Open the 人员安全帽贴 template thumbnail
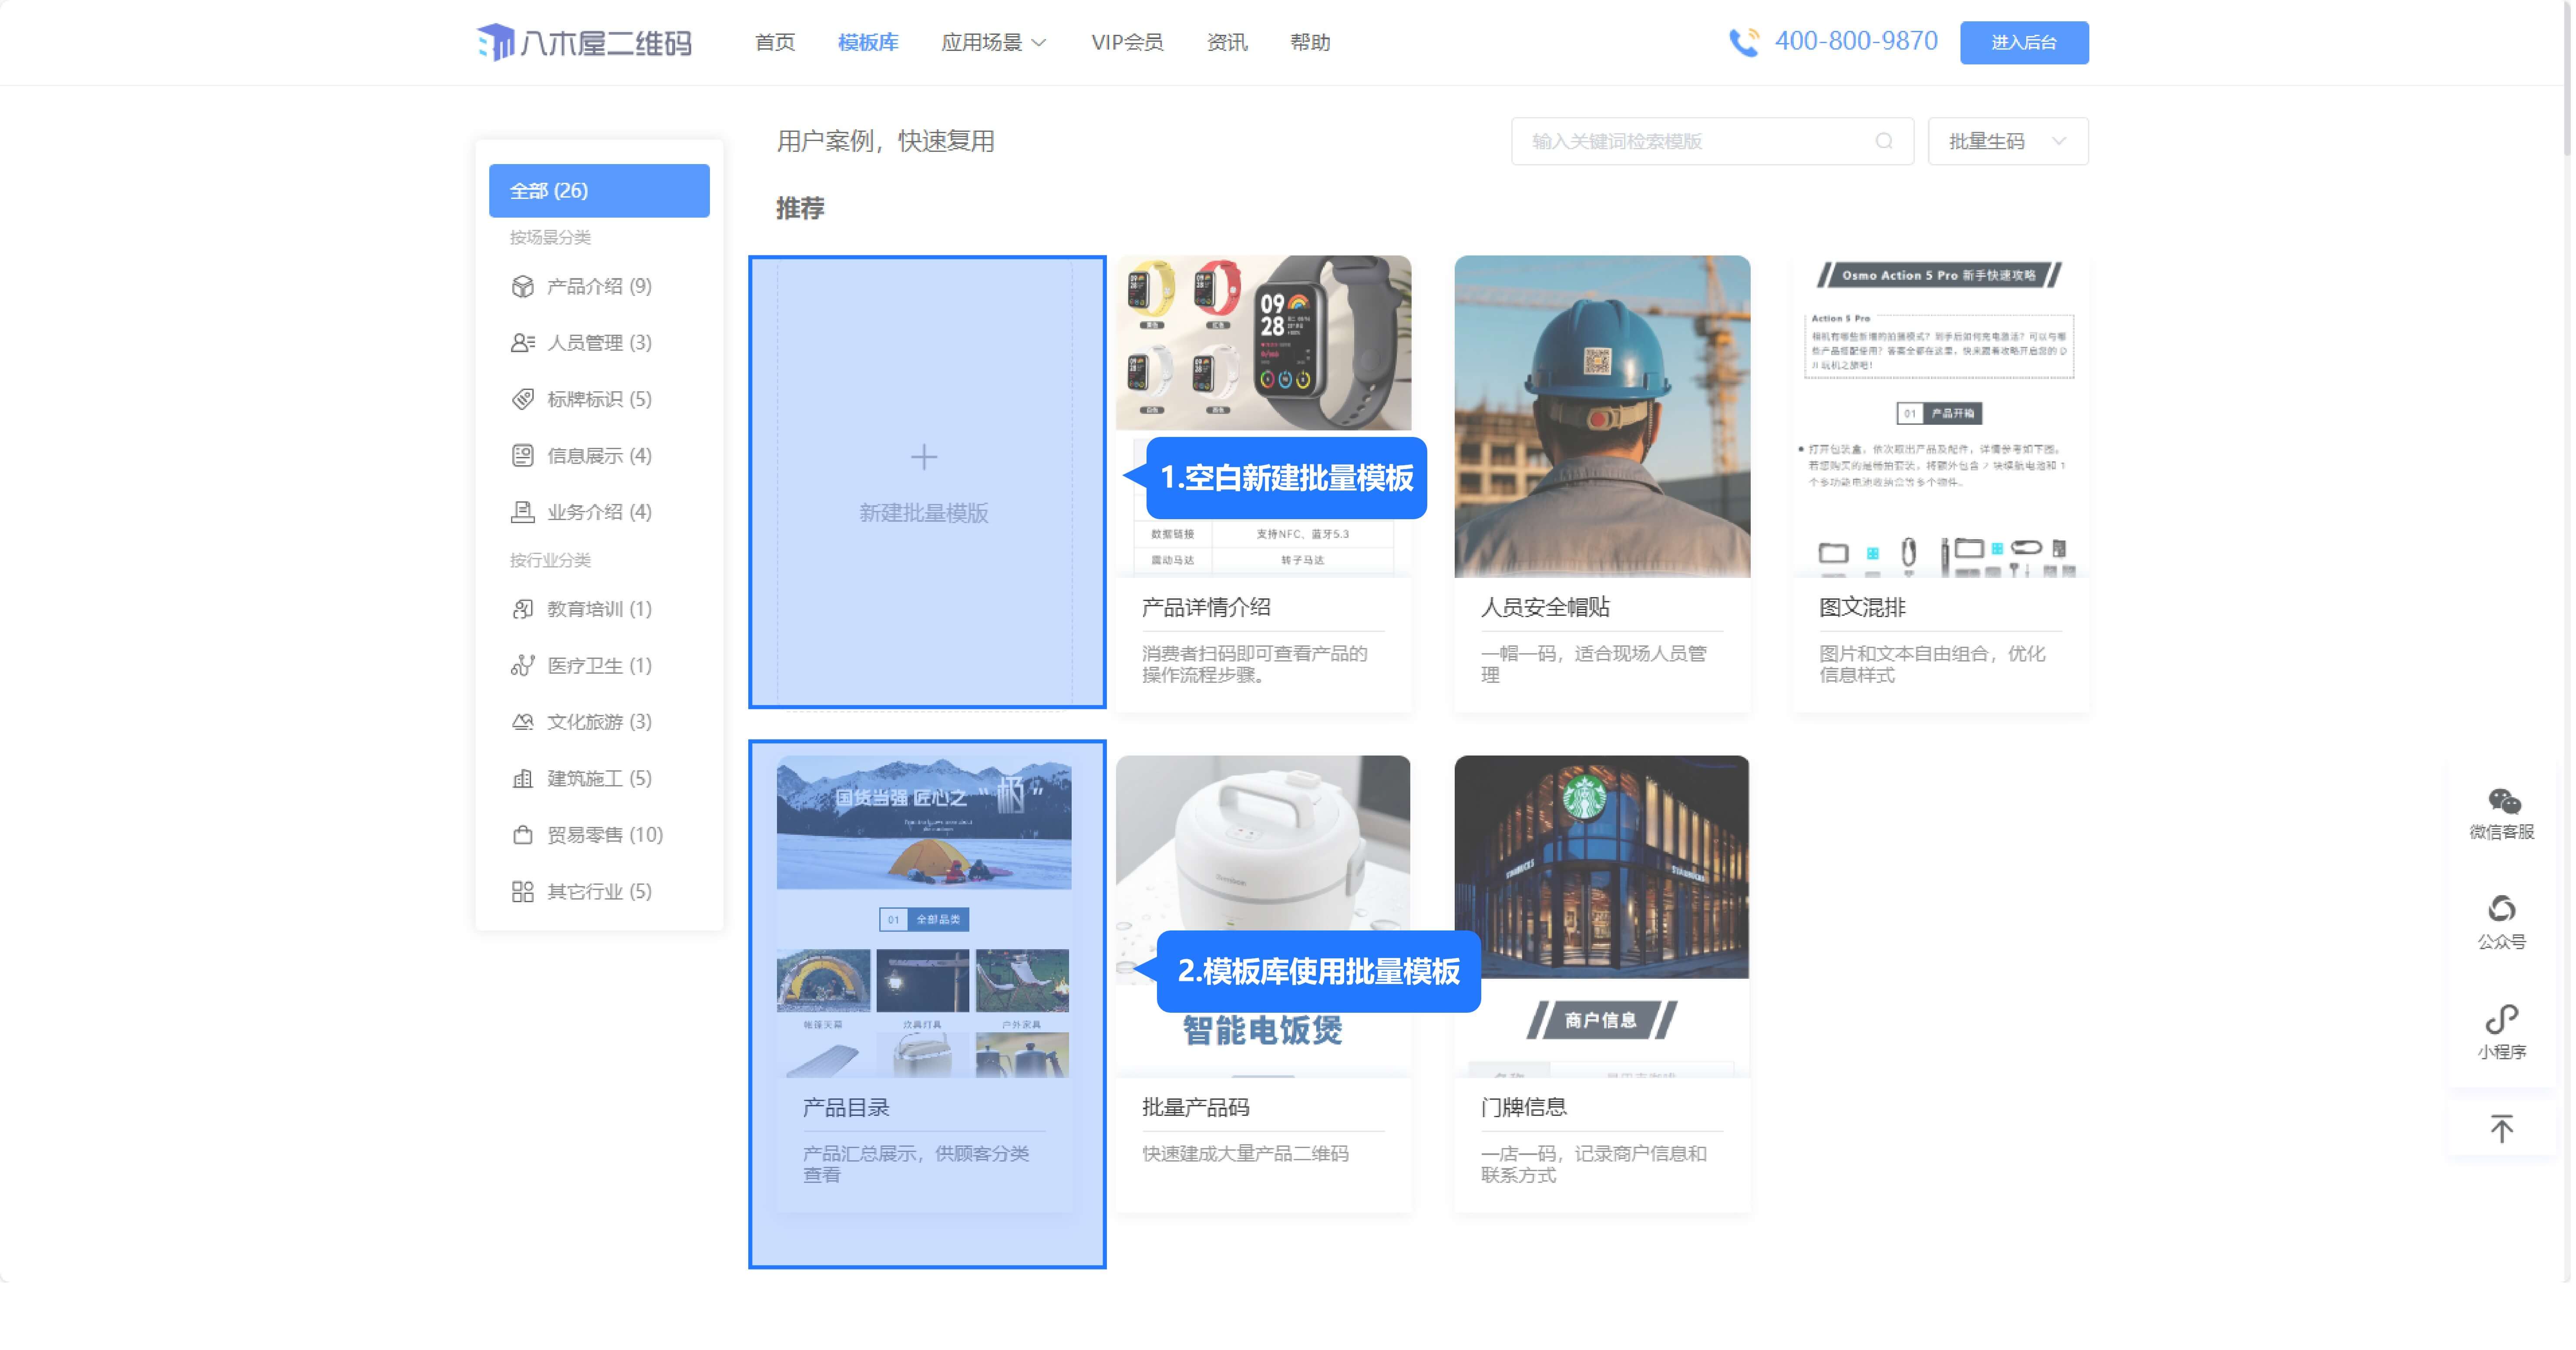Image resolution: width=2576 pixels, height=1350 pixels. 1602,416
